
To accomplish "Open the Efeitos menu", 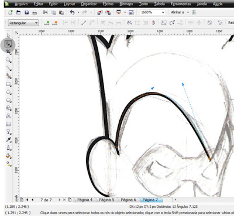I will (108, 4).
